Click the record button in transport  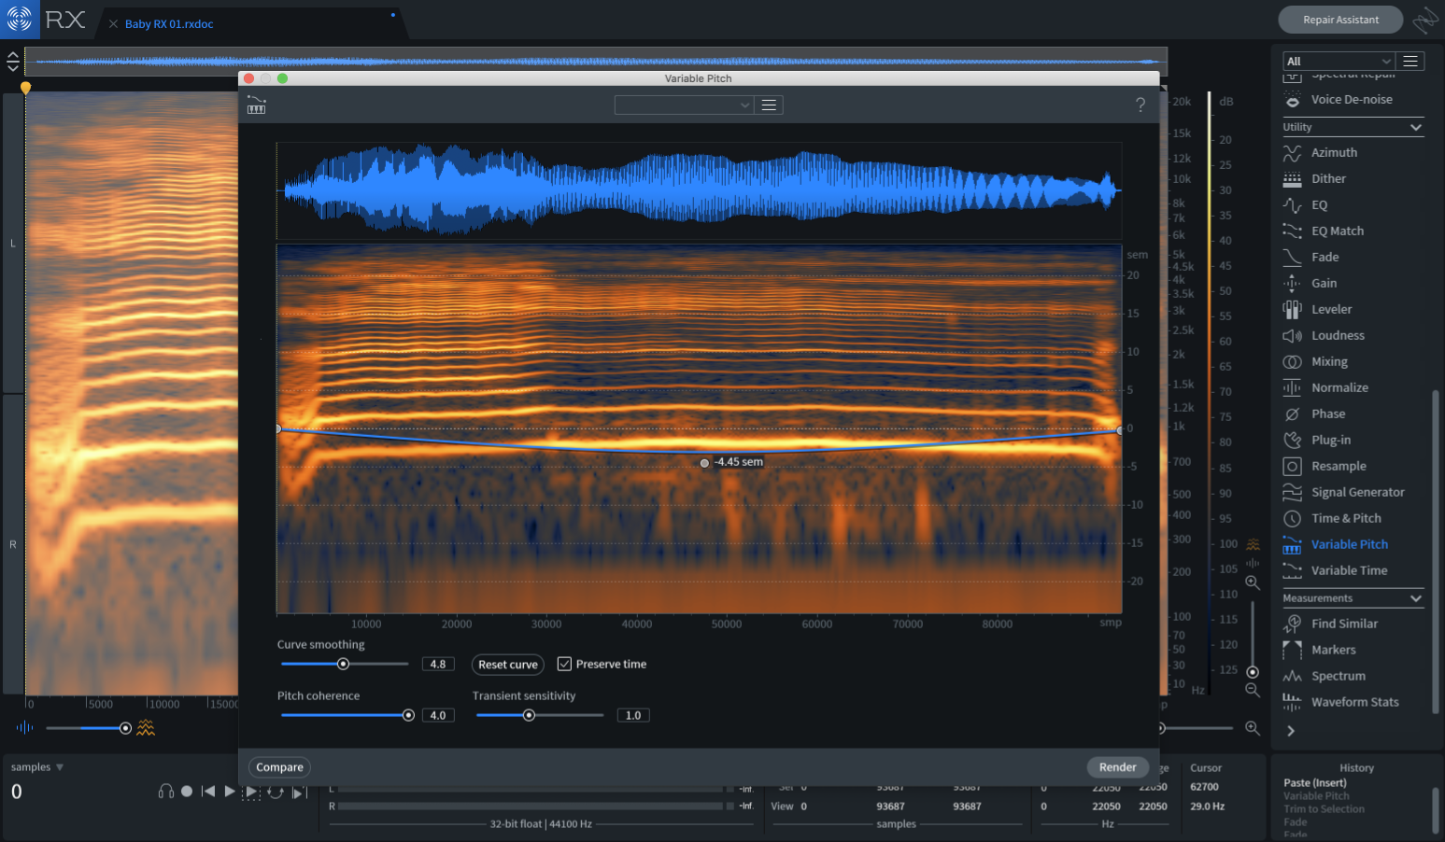tap(187, 792)
